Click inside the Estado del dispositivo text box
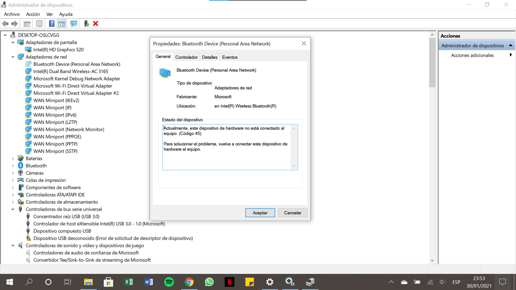Viewport: 516px width, 290px height. click(x=226, y=158)
